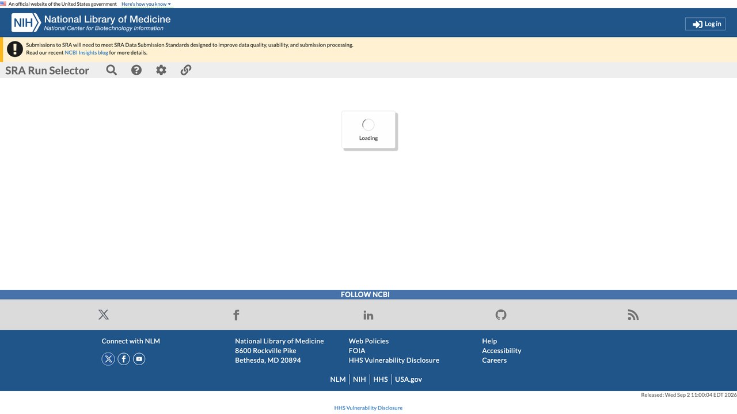This screenshot has height=414, width=737.
Task: Click the NLM Facebook circle icon
Action: [x=124, y=359]
